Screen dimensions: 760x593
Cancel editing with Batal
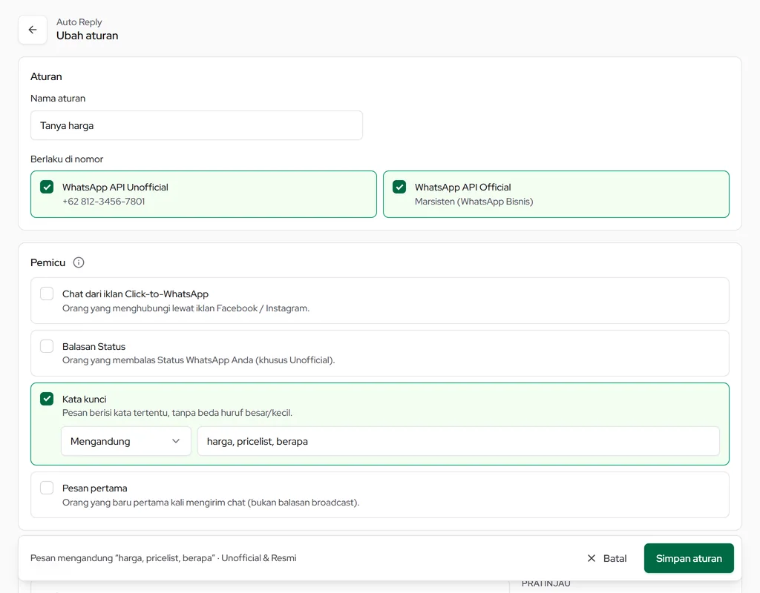point(607,558)
